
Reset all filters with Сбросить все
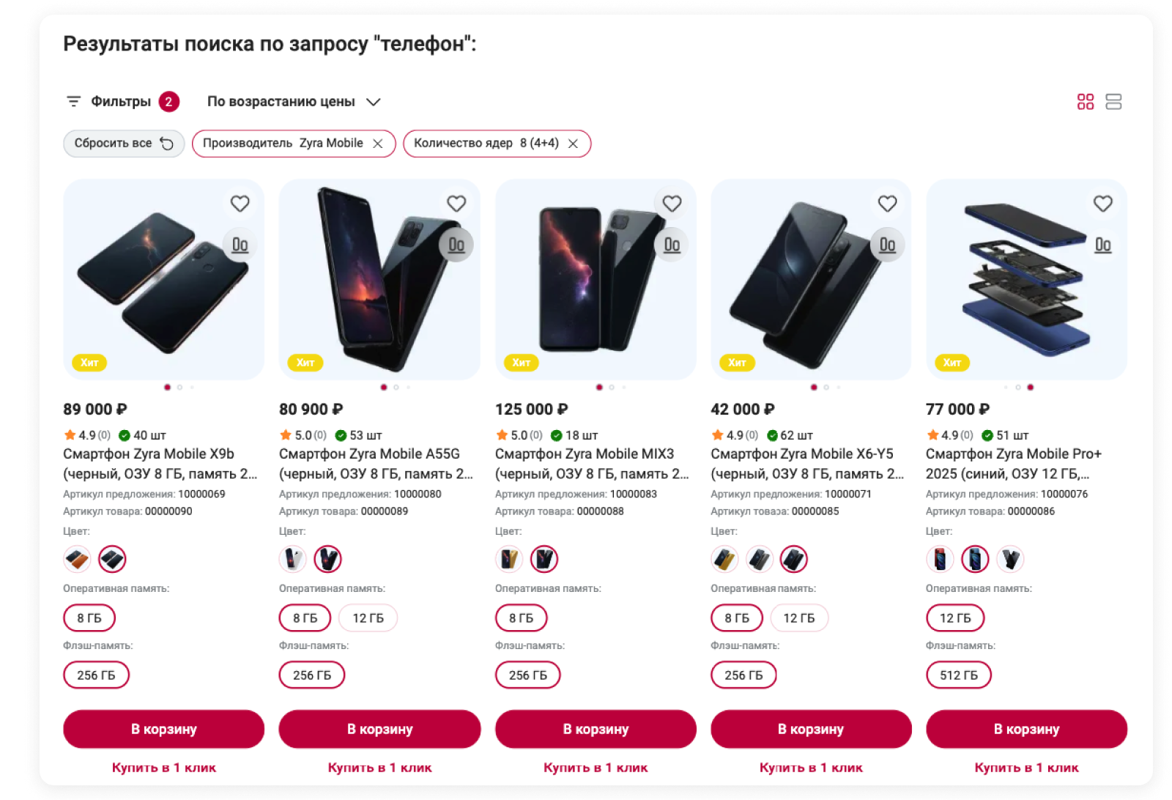(x=124, y=144)
